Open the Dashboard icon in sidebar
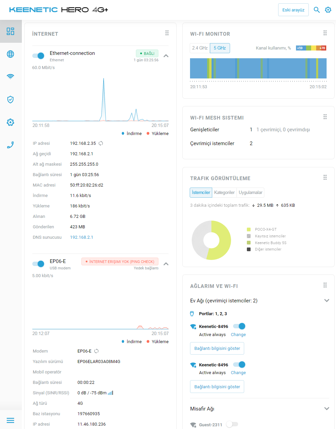Image resolution: width=336 pixels, height=429 pixels. pyautogui.click(x=10, y=31)
